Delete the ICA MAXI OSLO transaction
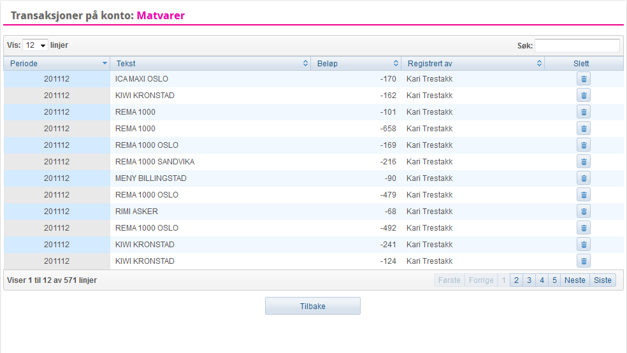The image size is (627, 353). pos(584,79)
